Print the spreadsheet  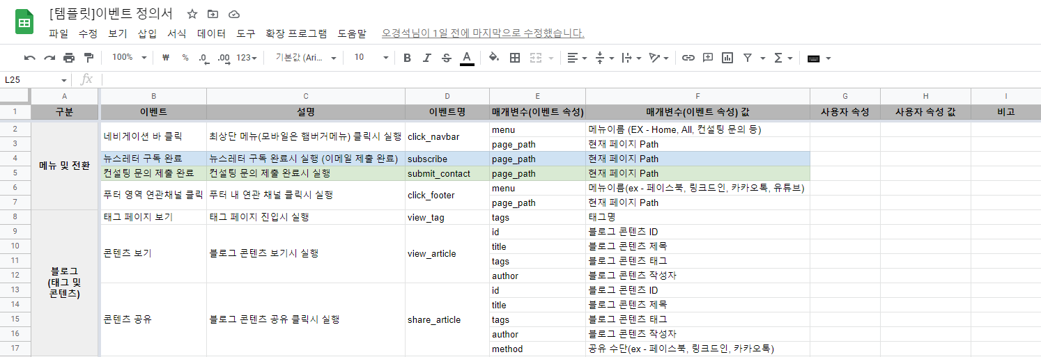[68, 58]
